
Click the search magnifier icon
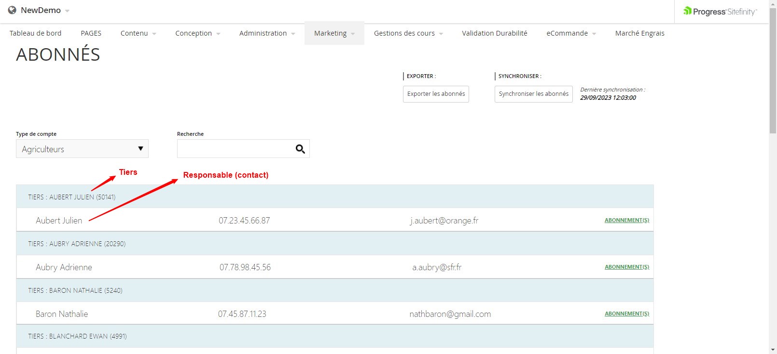click(300, 149)
